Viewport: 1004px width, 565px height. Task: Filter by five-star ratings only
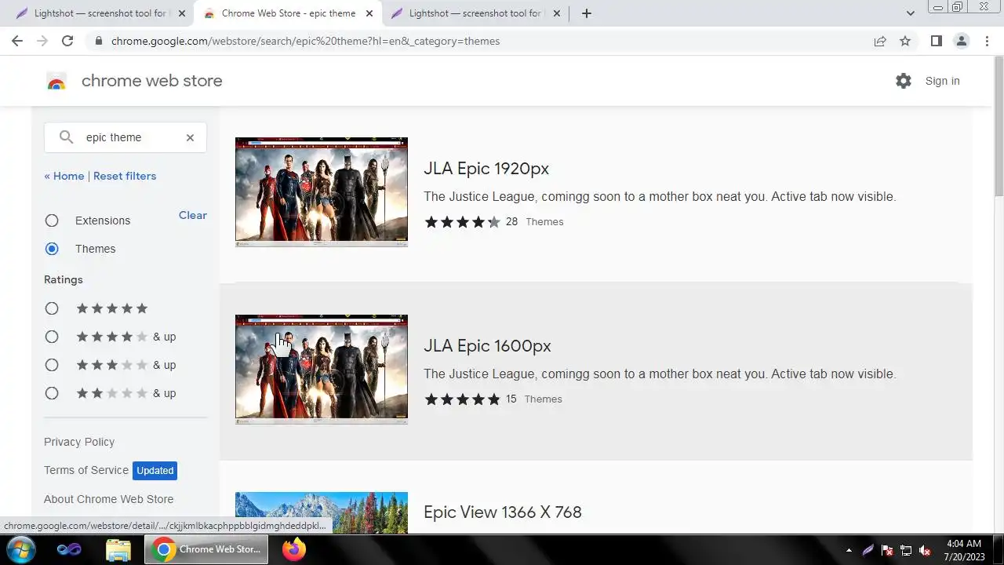tap(52, 308)
